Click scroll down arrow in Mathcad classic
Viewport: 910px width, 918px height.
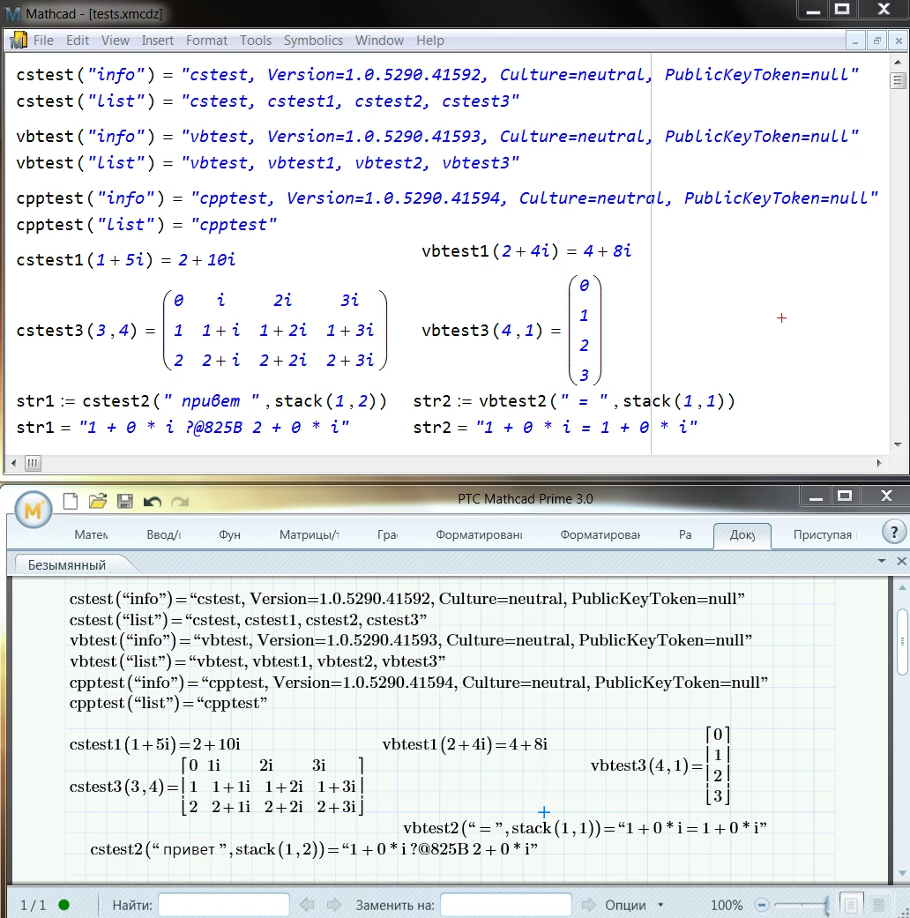coord(898,444)
